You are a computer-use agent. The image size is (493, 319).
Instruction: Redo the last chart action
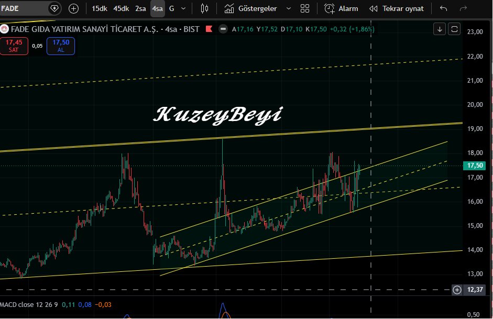(x=463, y=9)
